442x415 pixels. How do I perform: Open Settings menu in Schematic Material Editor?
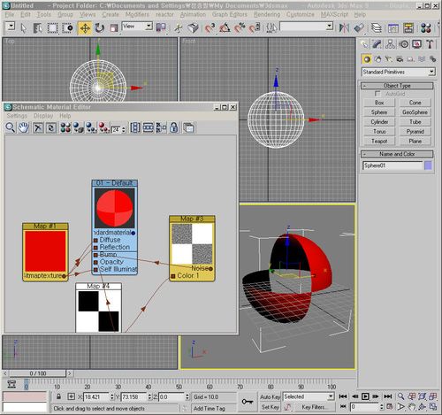17,116
